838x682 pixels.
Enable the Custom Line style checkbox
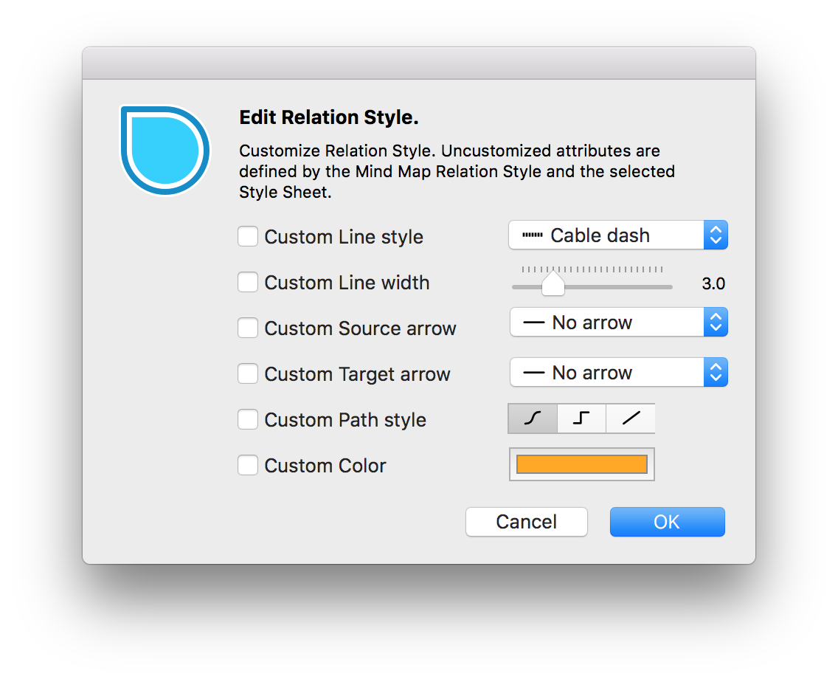(248, 237)
